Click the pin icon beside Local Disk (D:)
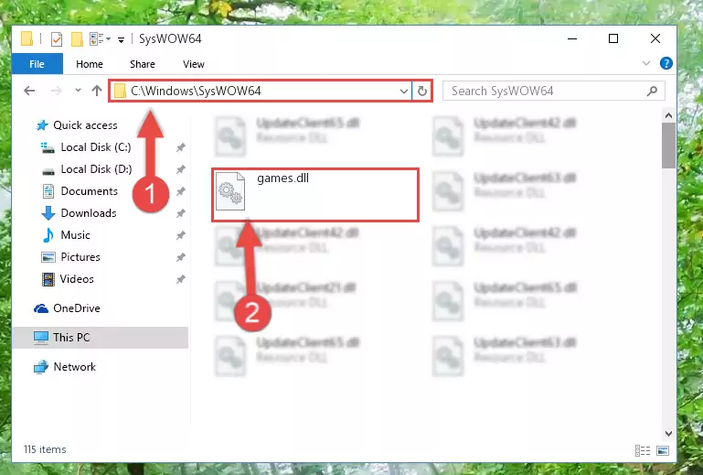 [181, 169]
